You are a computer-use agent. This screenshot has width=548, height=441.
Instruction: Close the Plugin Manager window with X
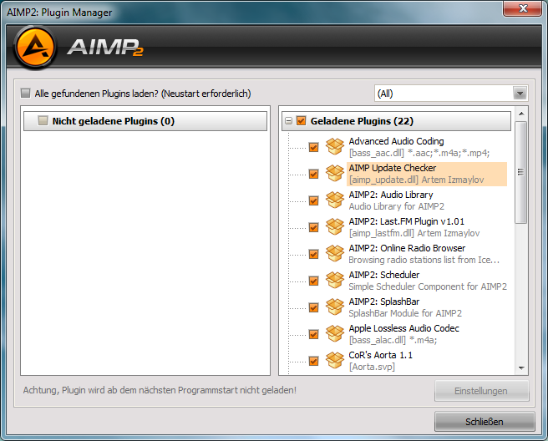pos(522,8)
